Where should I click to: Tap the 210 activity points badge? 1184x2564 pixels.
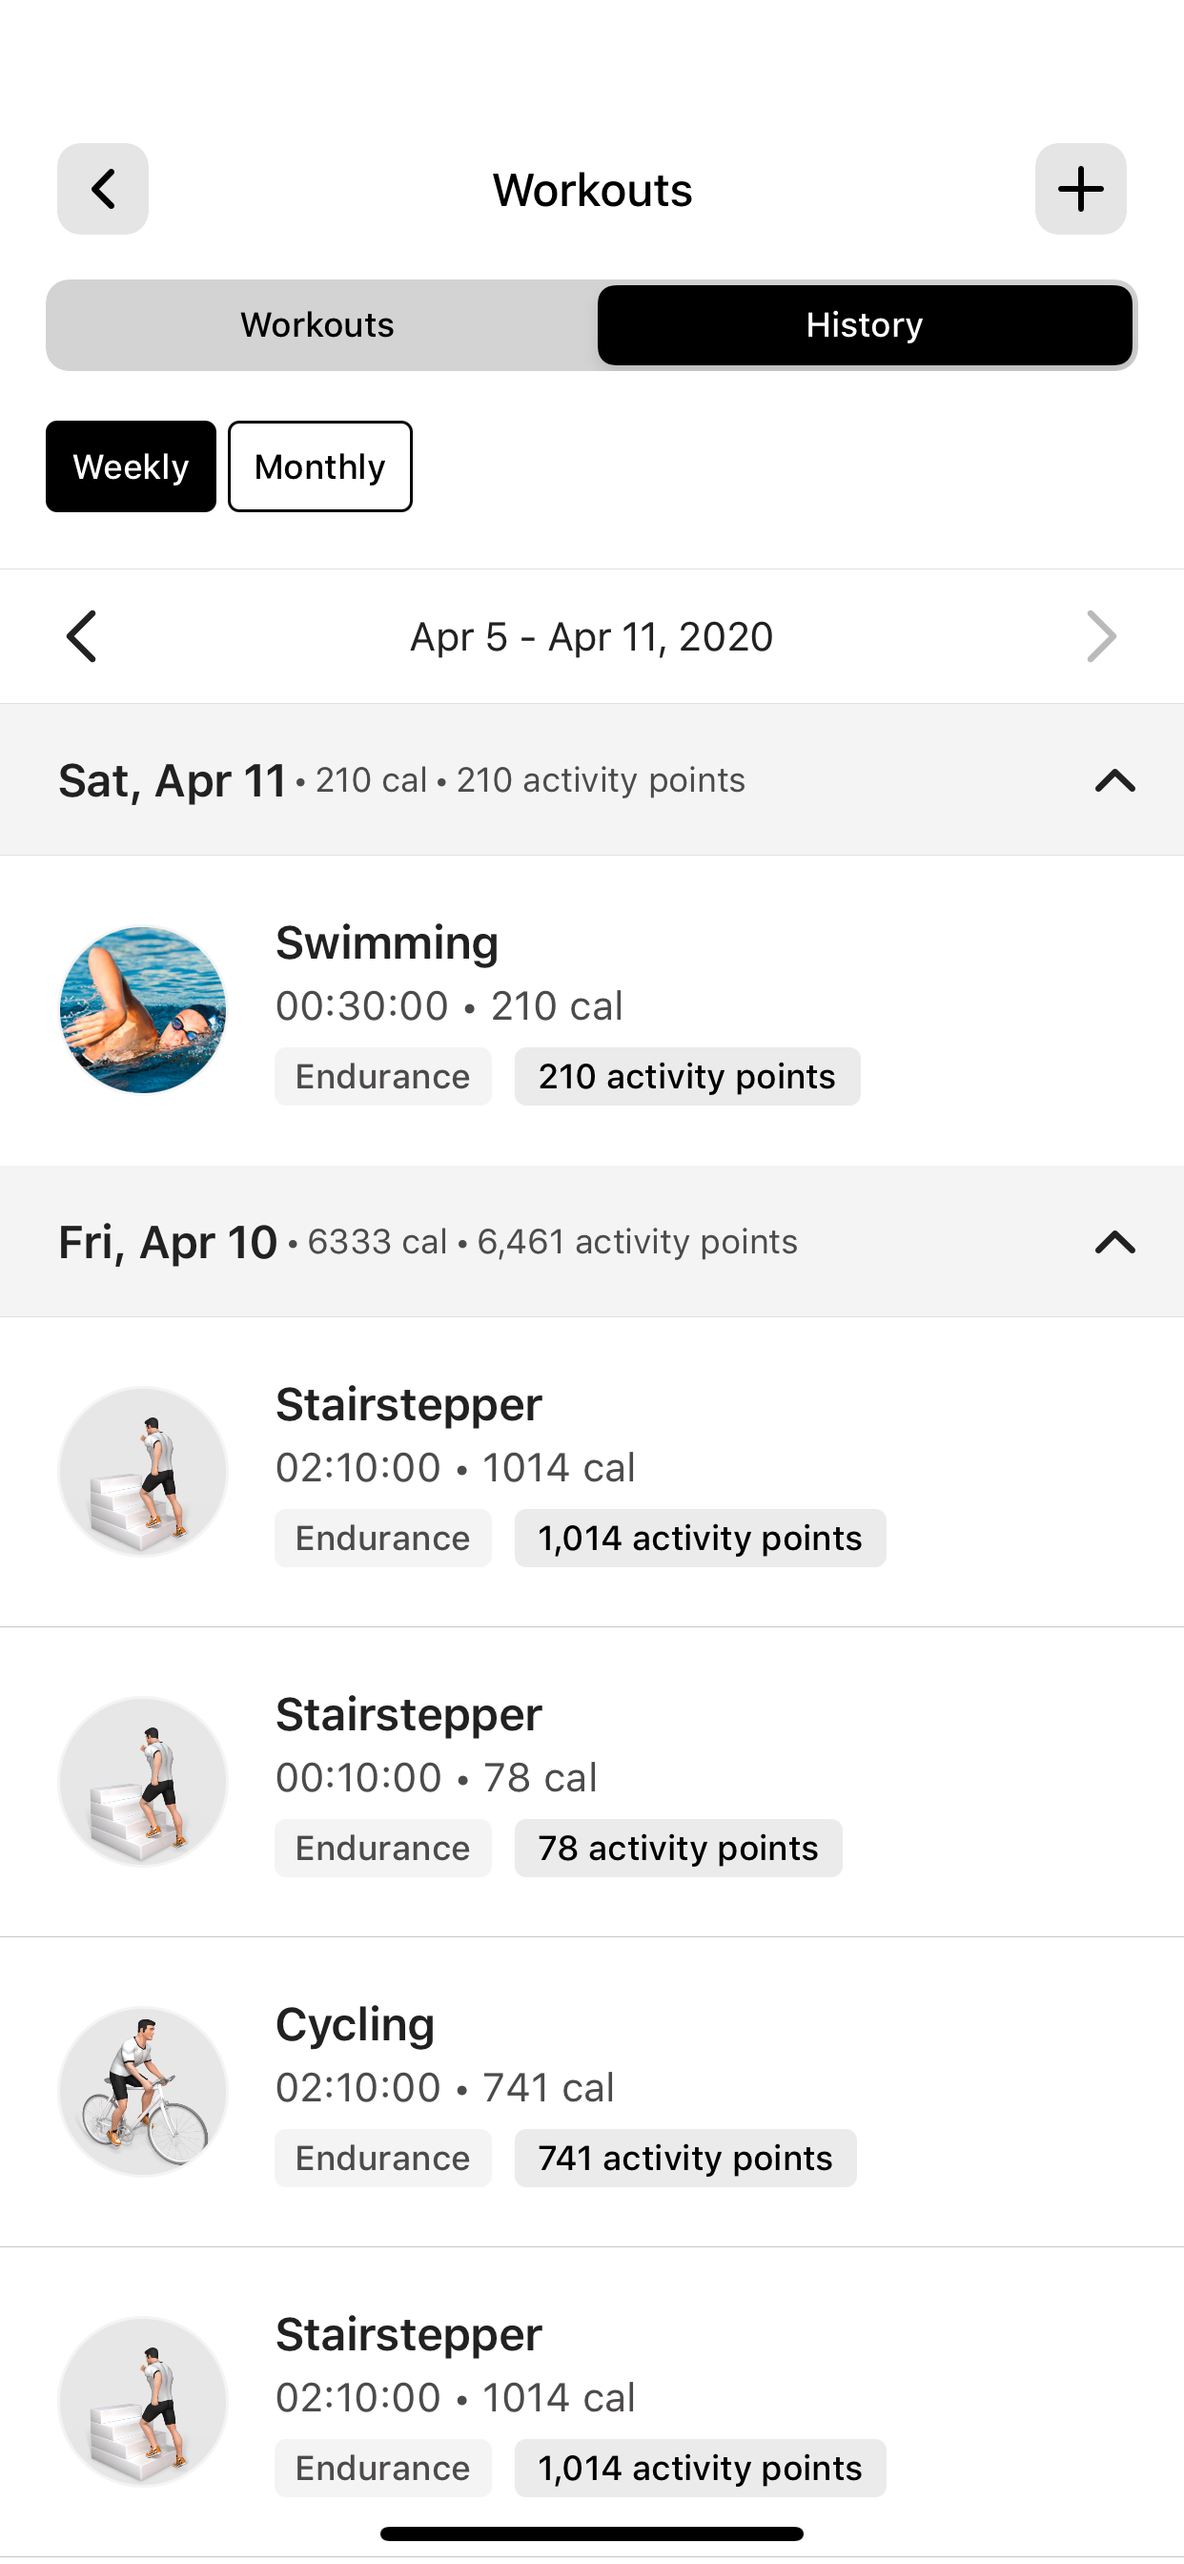pyautogui.click(x=687, y=1077)
